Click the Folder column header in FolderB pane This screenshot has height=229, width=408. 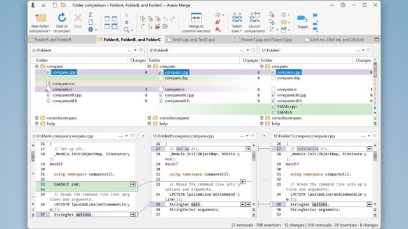(194, 60)
